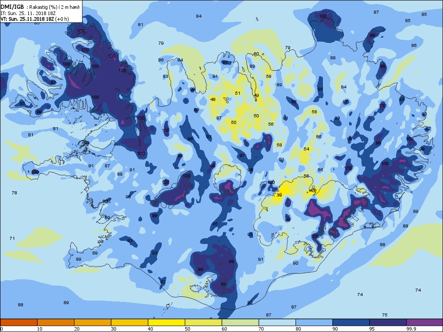The image size is (443, 332).
Task: Click the bold 'VT: Sun. 25.11.2018 18Z (+0 h)' line
Action: [x=35, y=19]
